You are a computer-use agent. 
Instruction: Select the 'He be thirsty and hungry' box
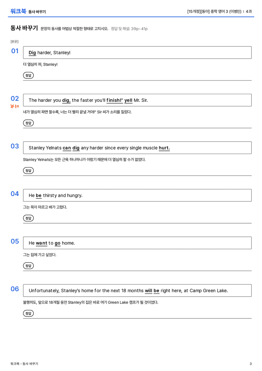(x=137, y=196)
